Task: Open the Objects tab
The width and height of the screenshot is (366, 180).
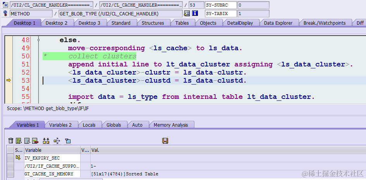Action: pyautogui.click(x=208, y=23)
